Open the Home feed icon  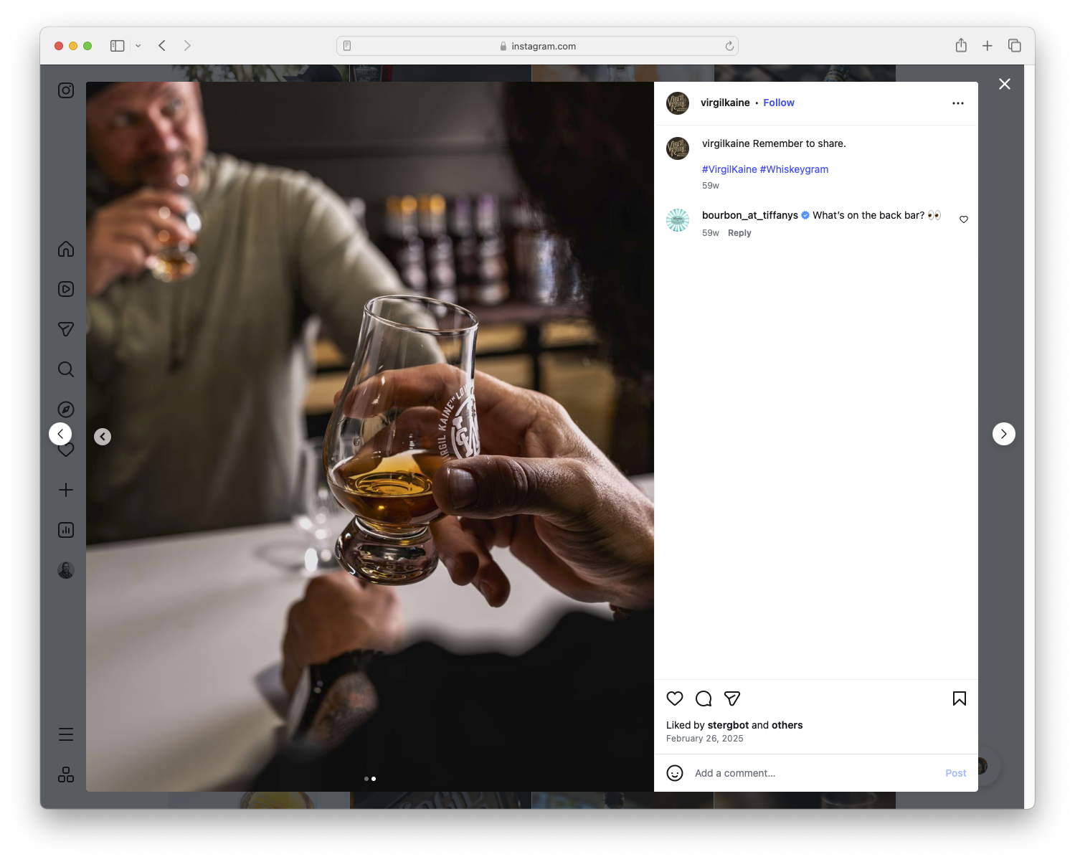(65, 249)
